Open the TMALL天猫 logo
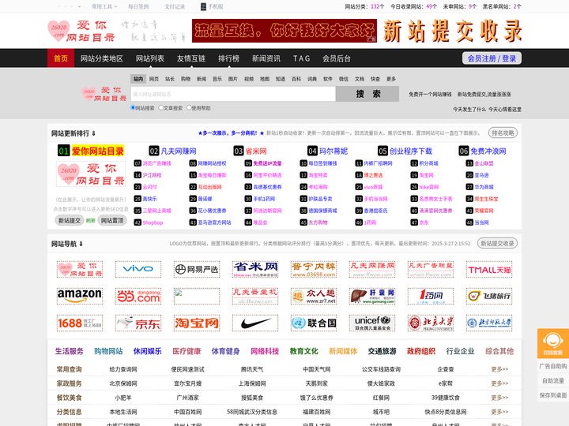 pos(489,269)
